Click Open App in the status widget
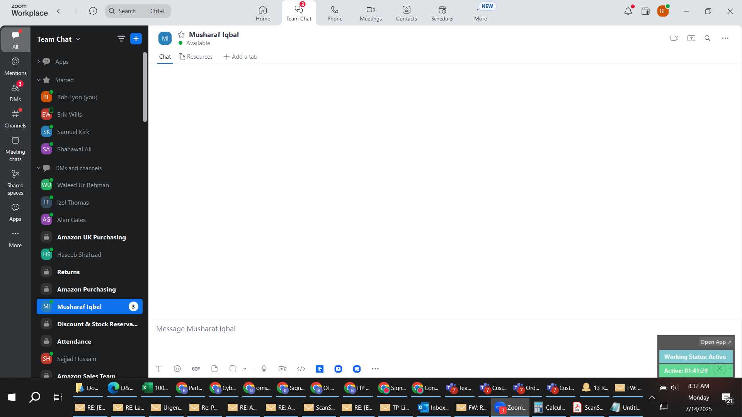 (x=716, y=342)
